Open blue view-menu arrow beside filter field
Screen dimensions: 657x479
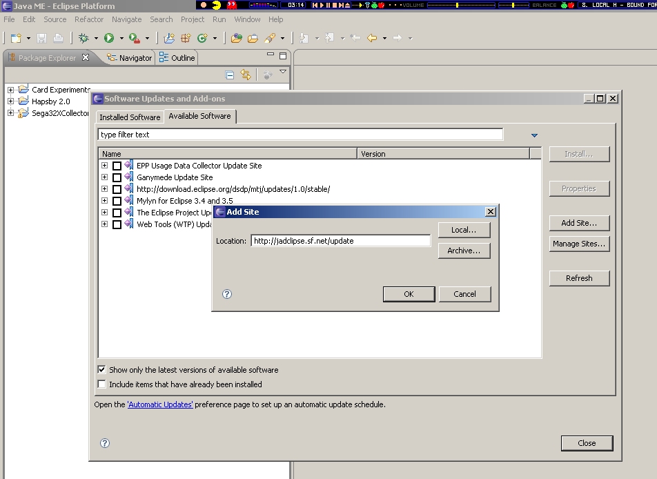[534, 135]
